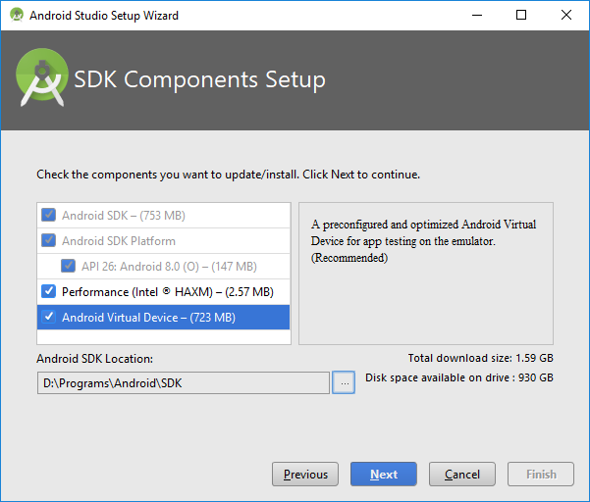Click the Android Studio logo in header

[x=42, y=77]
